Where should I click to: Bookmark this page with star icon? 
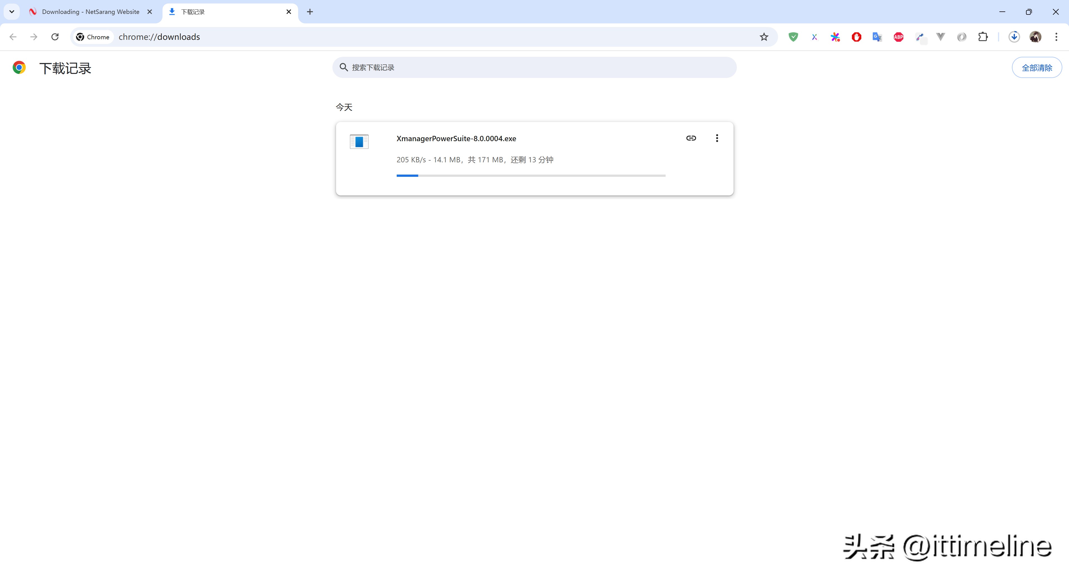click(764, 37)
